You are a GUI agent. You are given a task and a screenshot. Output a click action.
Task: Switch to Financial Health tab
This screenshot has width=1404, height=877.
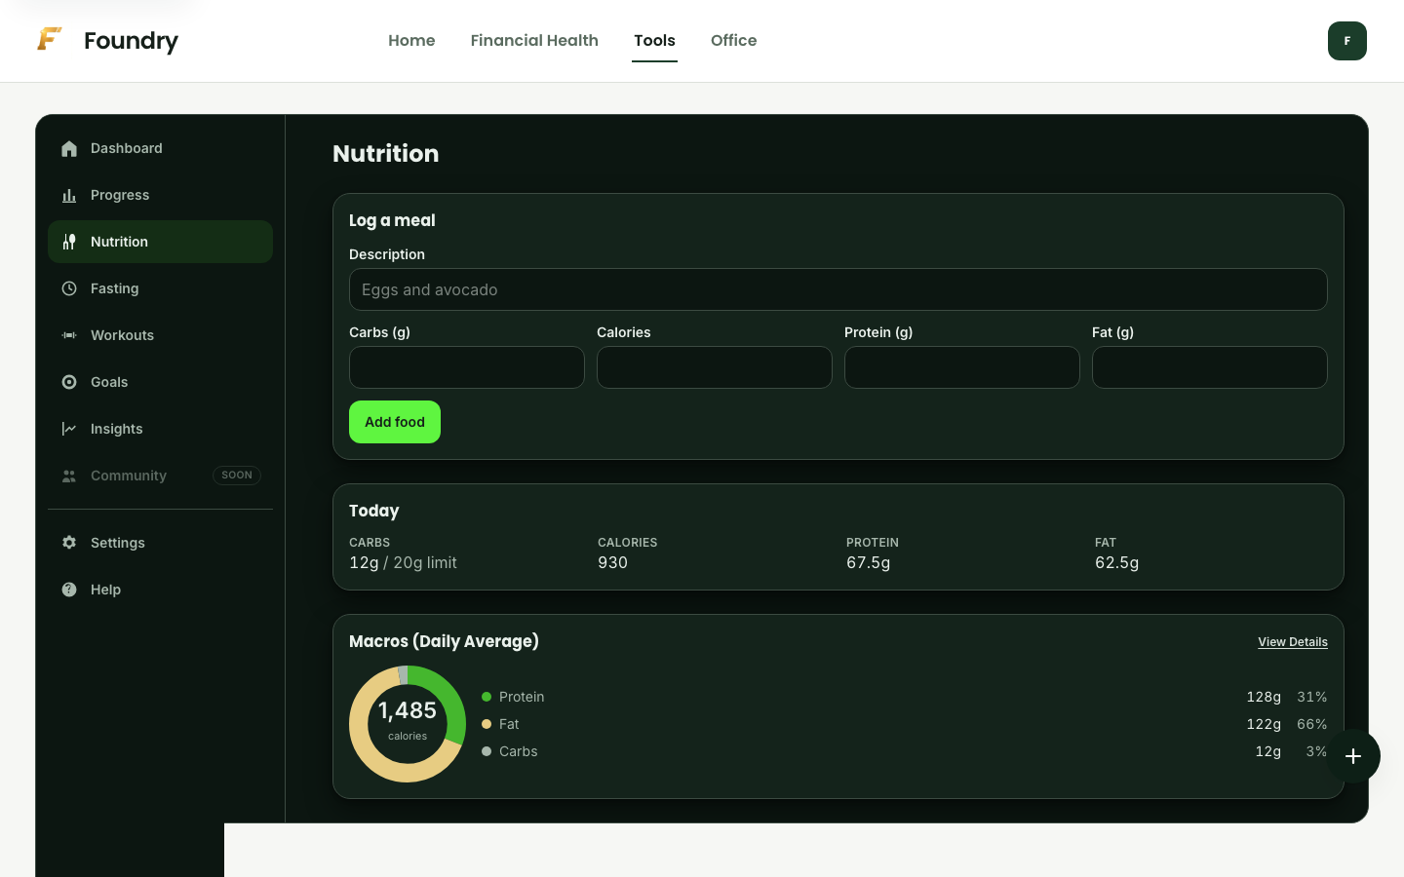pos(534,40)
